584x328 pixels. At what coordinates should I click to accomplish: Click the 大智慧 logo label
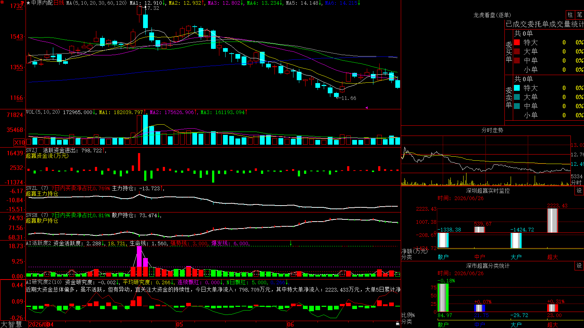11,324
